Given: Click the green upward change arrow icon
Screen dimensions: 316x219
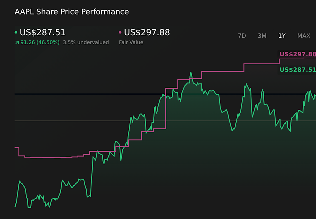Looking at the screenshot, I should (x=17, y=43).
